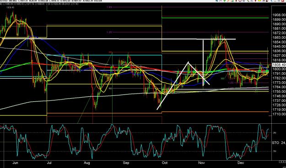Click the Jul label on the time axis
286x168 pixels.
click(49, 163)
